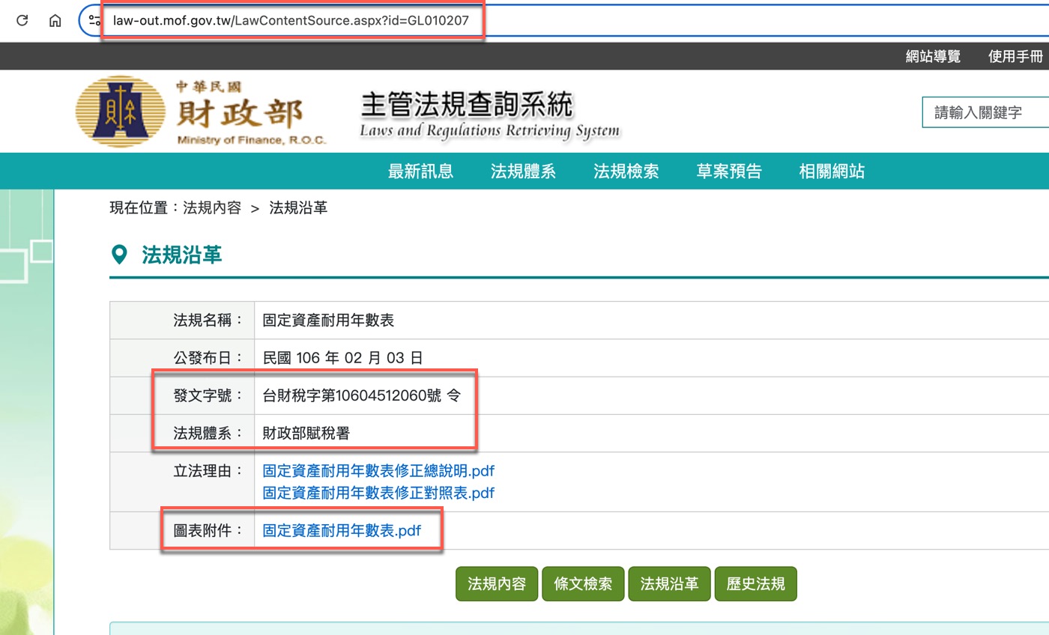This screenshot has width=1049, height=635.
Task: Select document number 台財稅字第10604512060號 令
Action: (x=362, y=395)
